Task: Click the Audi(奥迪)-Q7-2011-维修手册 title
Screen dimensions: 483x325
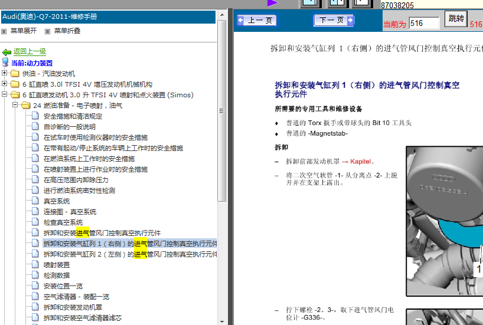Action: coord(50,17)
